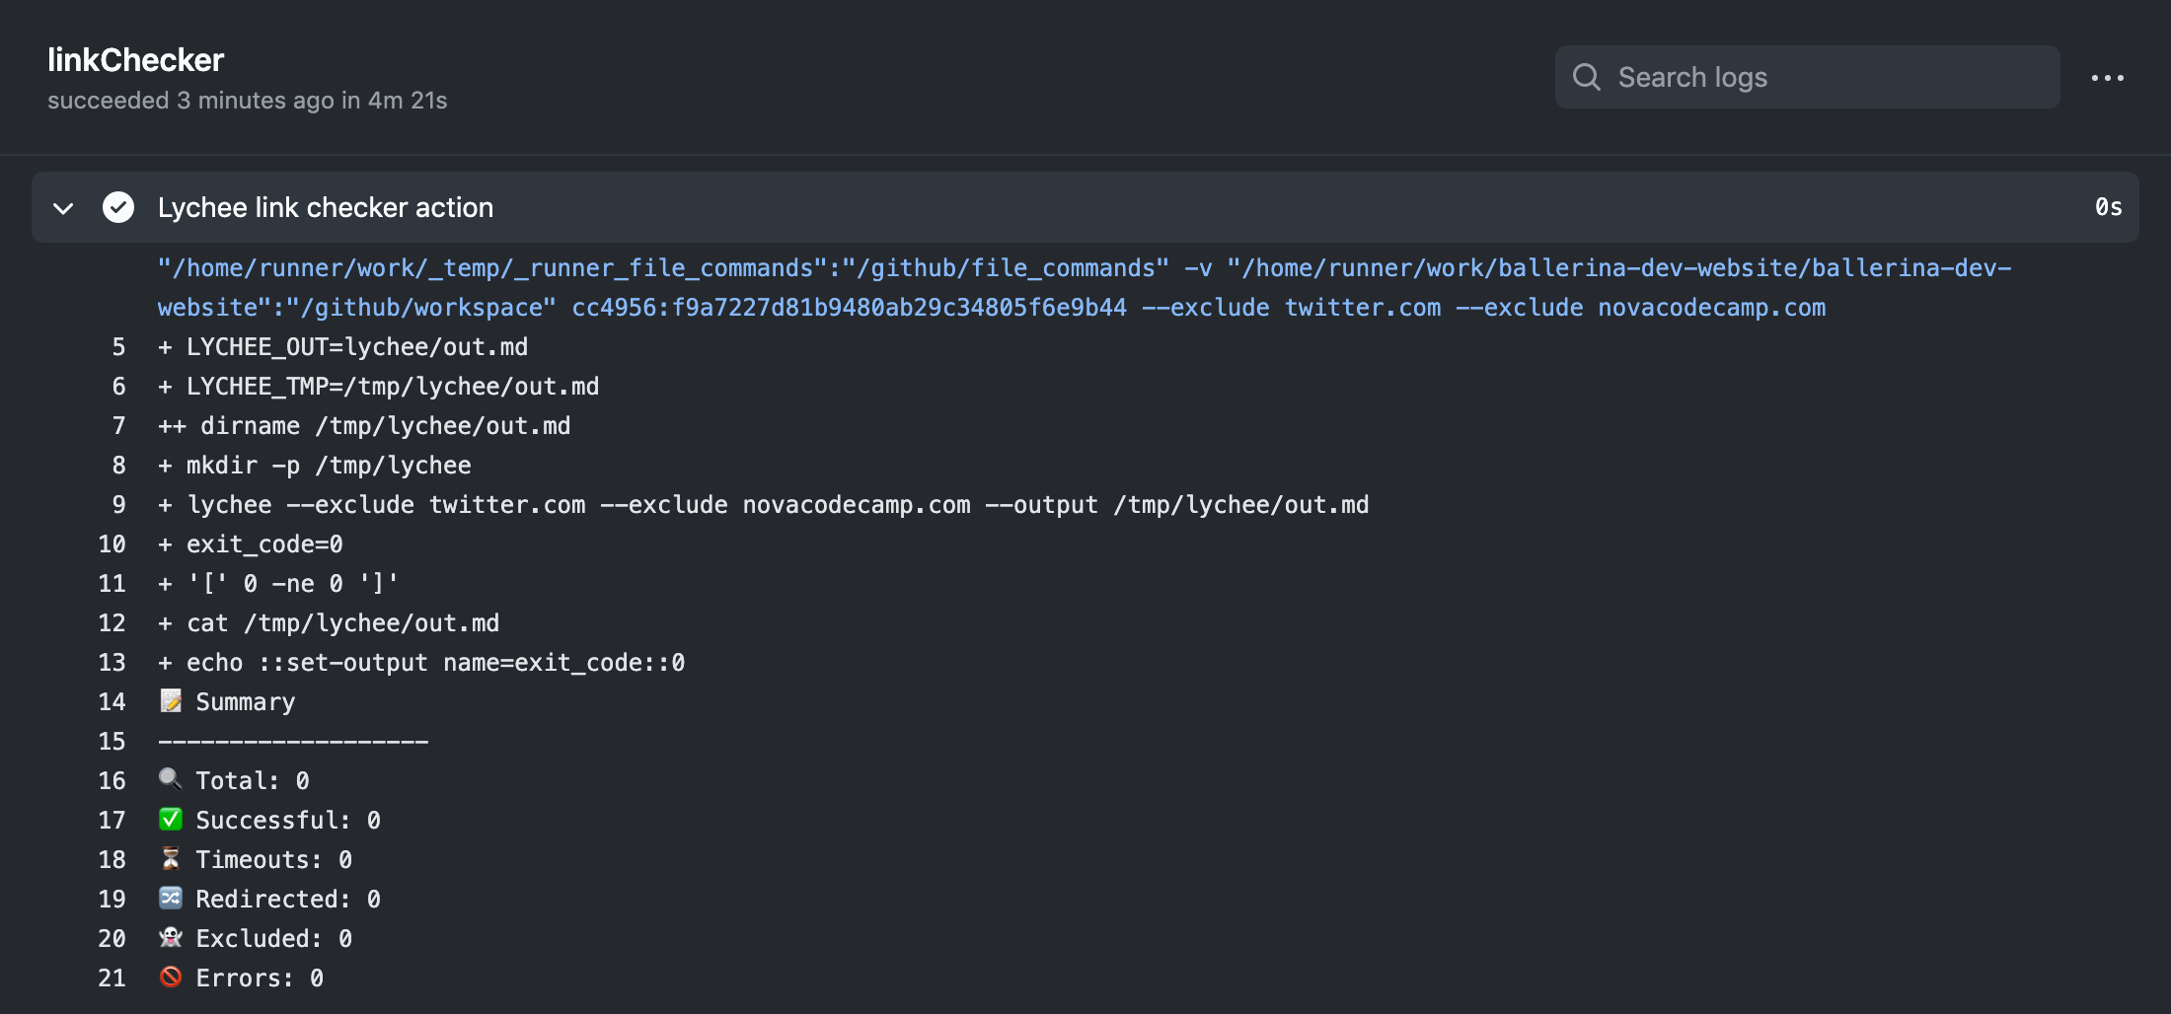Click the shuffle icon beside Redirected

(x=171, y=898)
